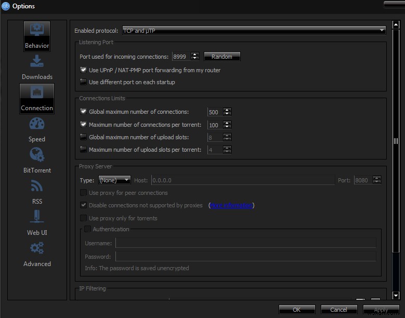Enable global maximum number of upload slots
405x318 pixels.
[83, 137]
